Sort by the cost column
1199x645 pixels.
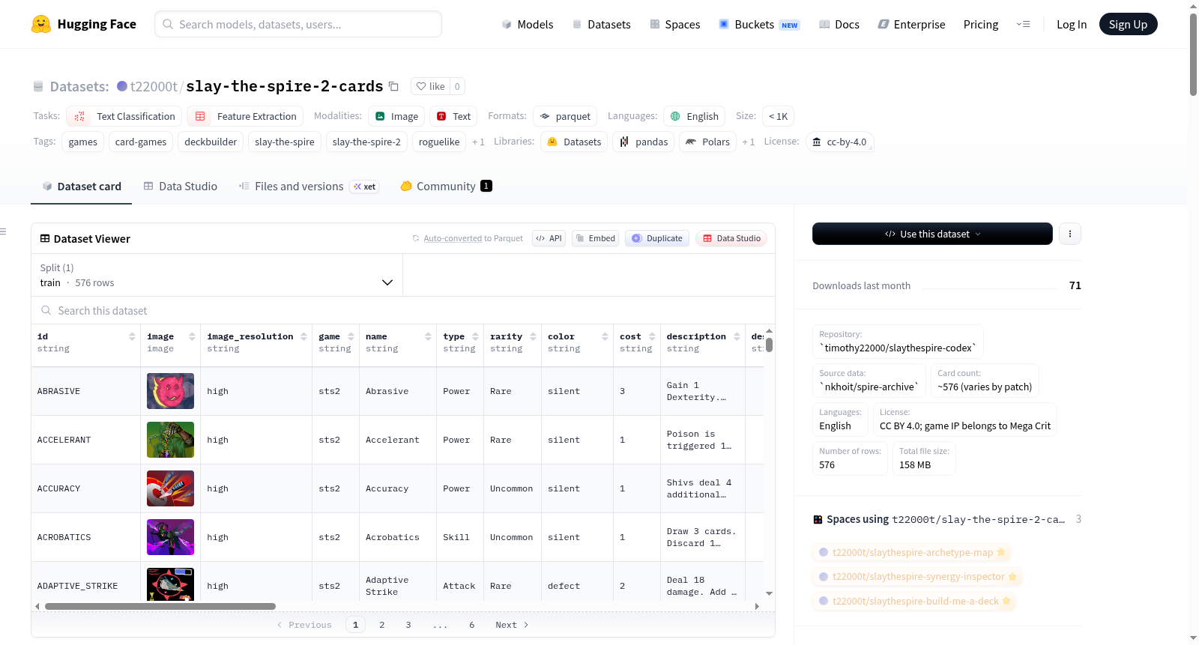pos(652,336)
